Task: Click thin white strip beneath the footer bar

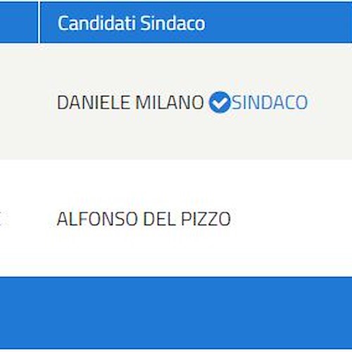Action: 176,351
